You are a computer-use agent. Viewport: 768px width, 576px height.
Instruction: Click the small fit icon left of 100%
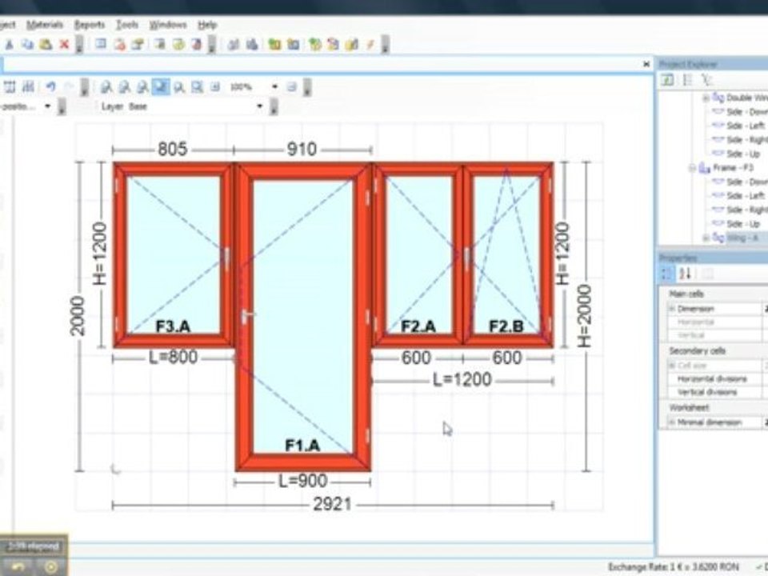click(x=215, y=87)
